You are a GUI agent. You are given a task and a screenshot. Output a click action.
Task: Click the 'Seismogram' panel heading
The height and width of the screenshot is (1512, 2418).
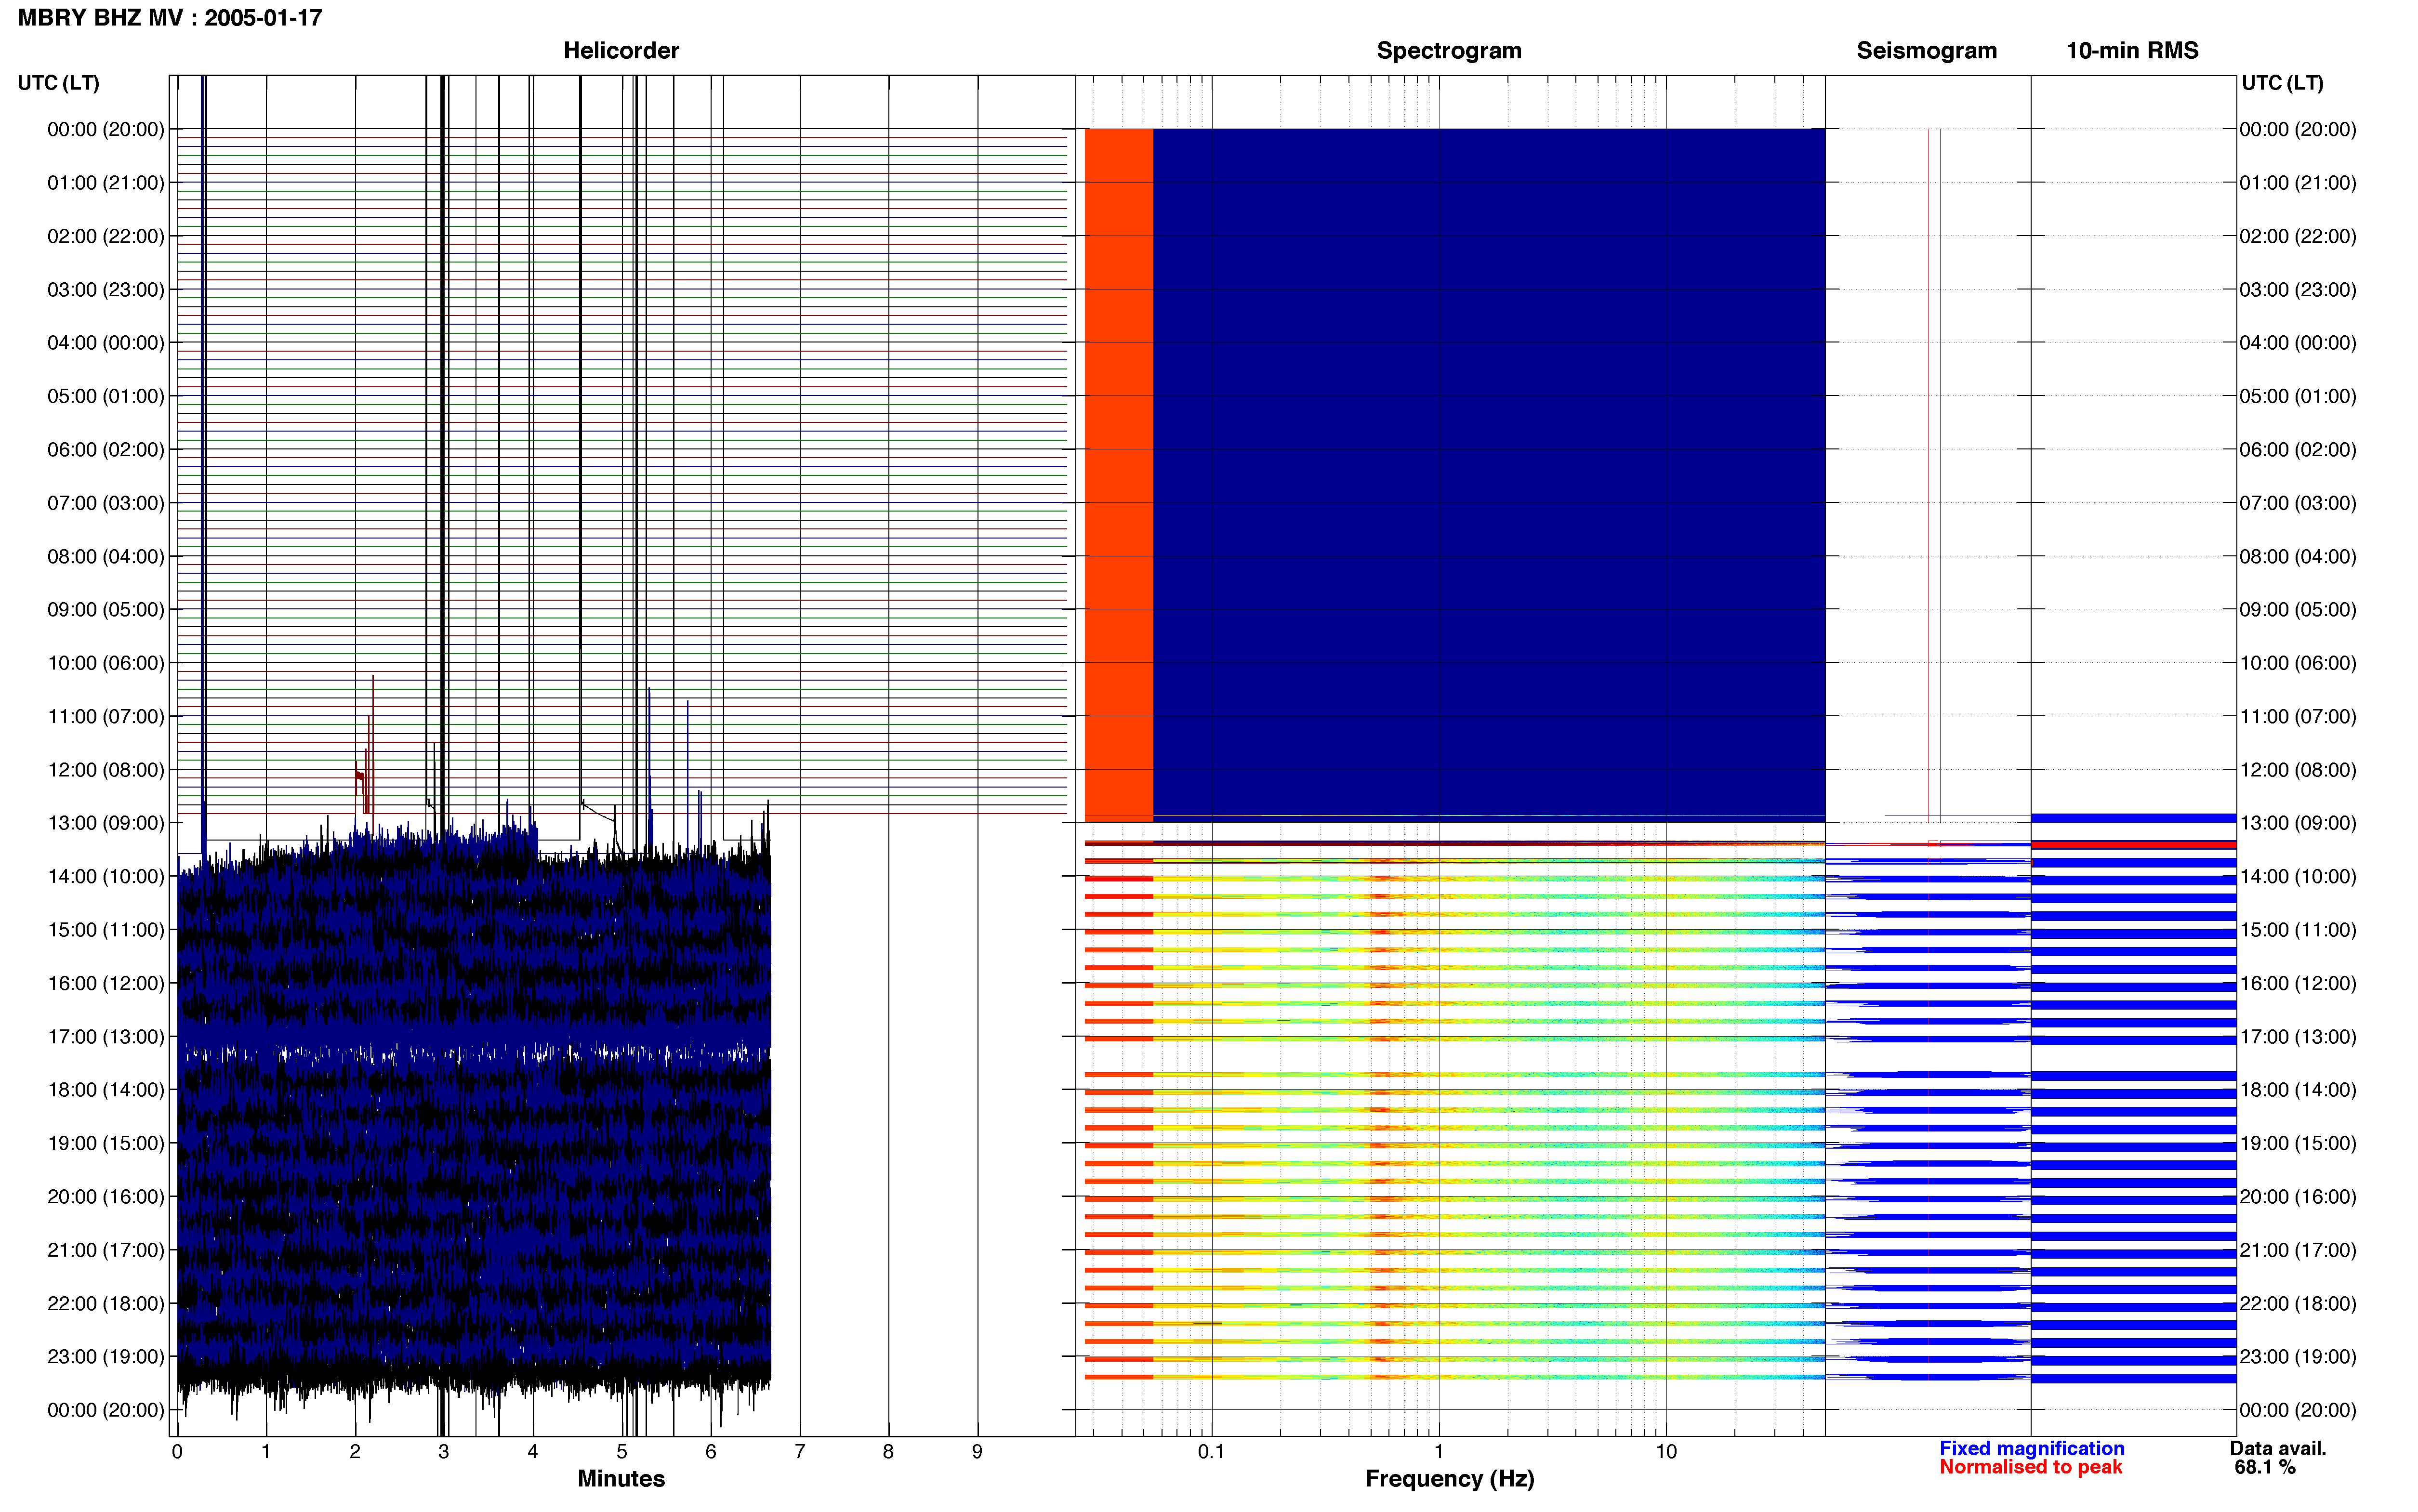click(x=1926, y=51)
